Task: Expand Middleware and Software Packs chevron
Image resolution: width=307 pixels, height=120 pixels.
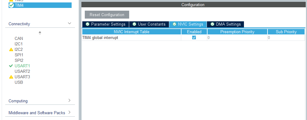Action: (x=69, y=112)
